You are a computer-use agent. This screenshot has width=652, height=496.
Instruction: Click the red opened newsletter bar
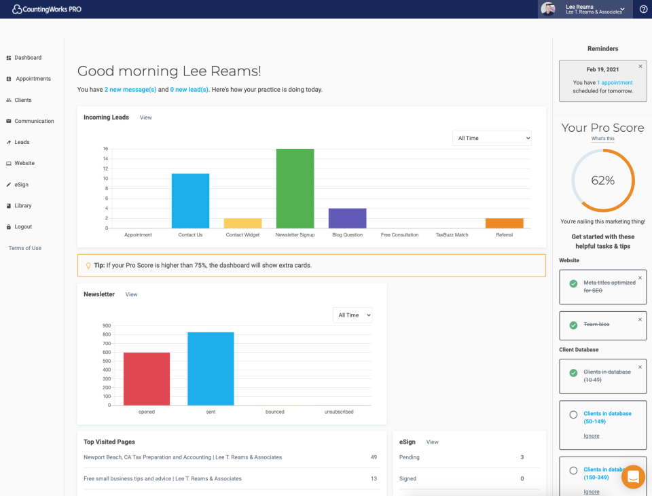click(x=147, y=378)
